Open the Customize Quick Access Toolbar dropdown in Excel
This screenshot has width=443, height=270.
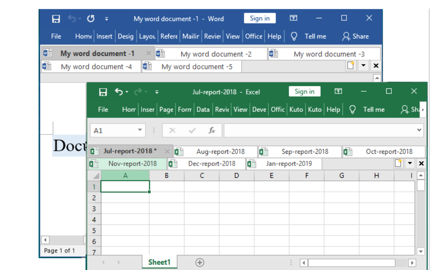point(157,92)
